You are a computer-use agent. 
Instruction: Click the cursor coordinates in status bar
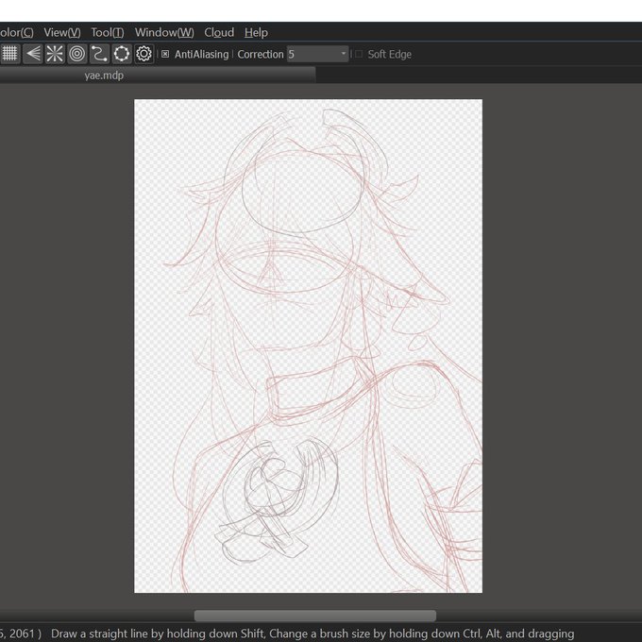[21, 634]
